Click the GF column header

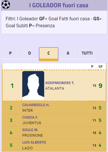[x=100, y=66]
